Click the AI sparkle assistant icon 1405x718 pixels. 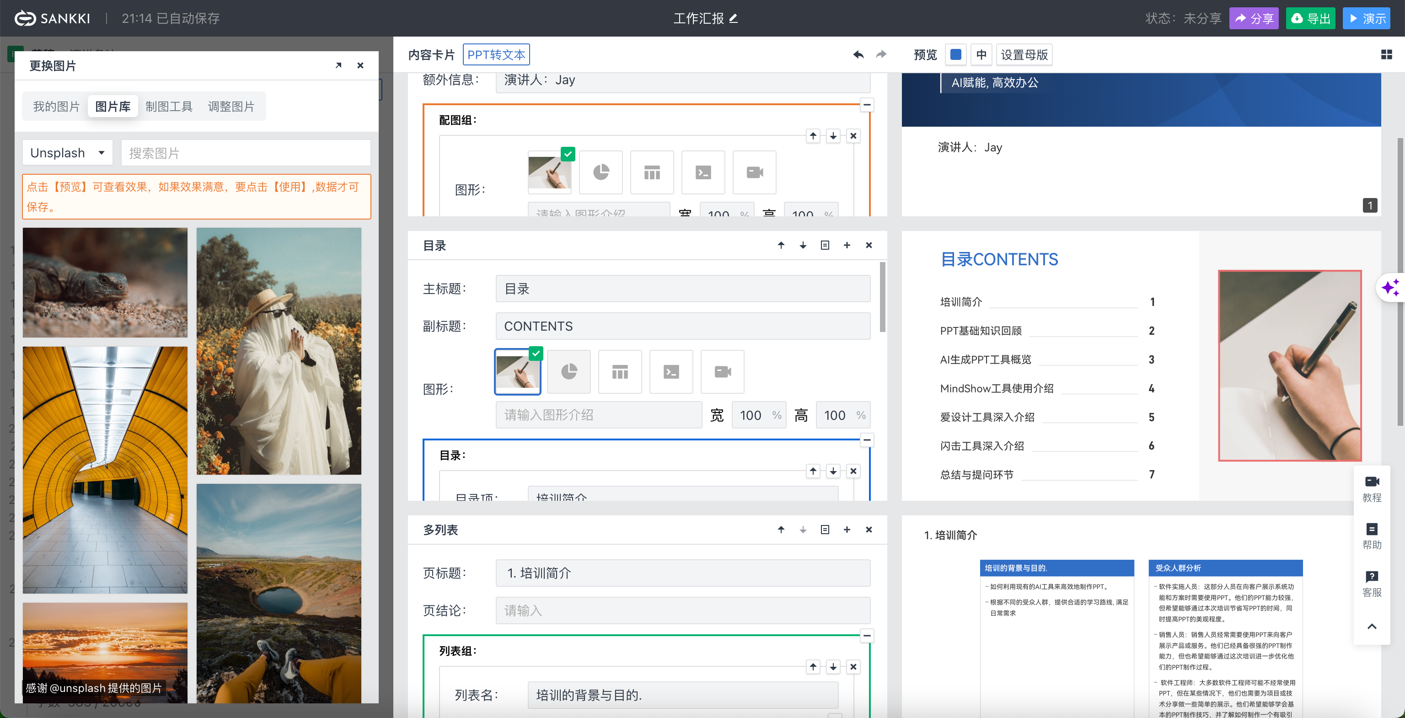click(x=1390, y=287)
